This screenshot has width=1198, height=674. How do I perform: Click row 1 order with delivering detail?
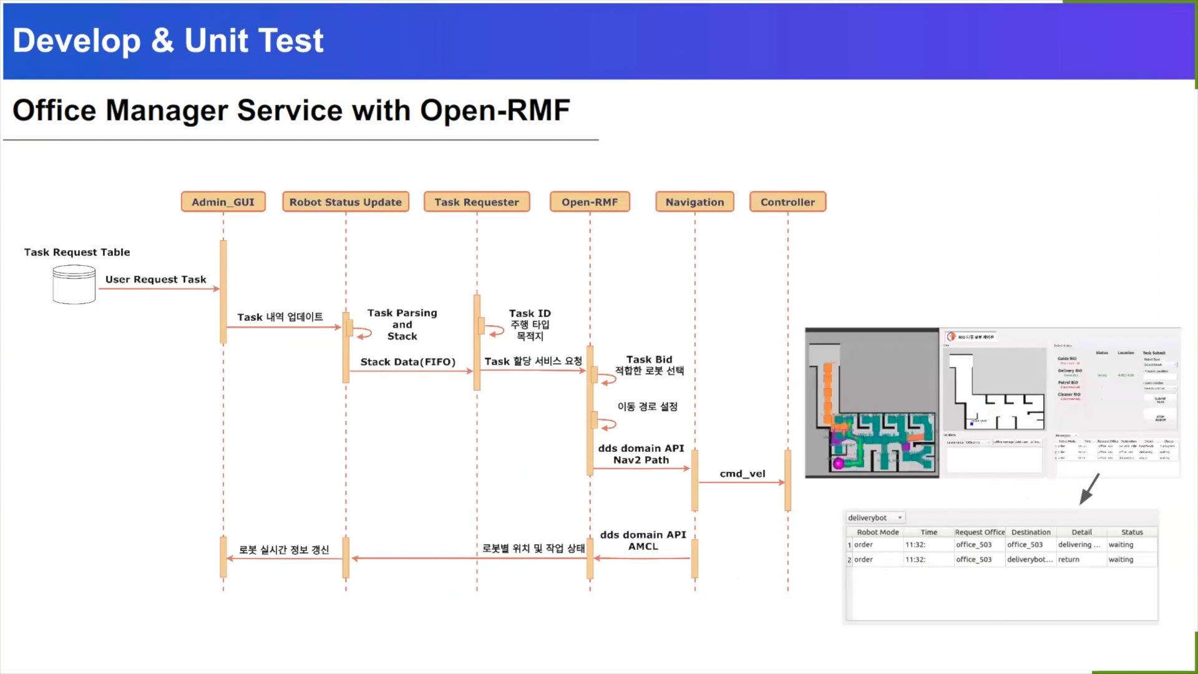[1001, 545]
